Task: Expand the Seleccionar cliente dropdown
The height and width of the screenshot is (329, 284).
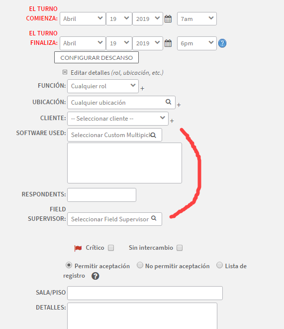Action: point(118,119)
